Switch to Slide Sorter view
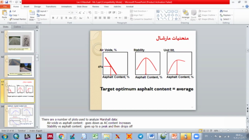 click(204, 131)
